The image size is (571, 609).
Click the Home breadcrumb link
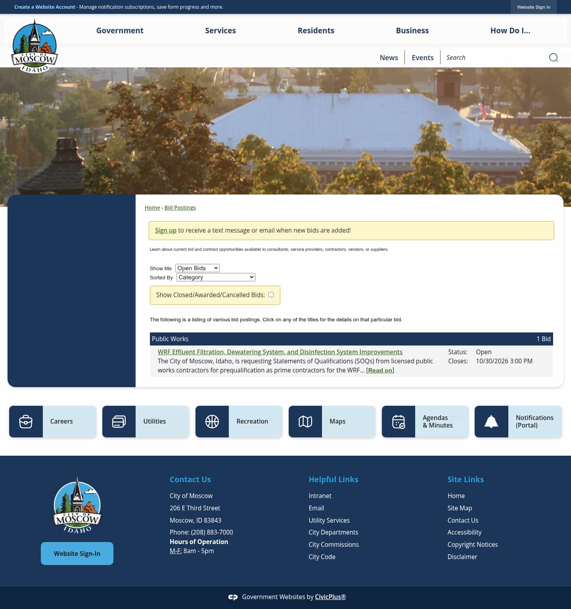(152, 208)
